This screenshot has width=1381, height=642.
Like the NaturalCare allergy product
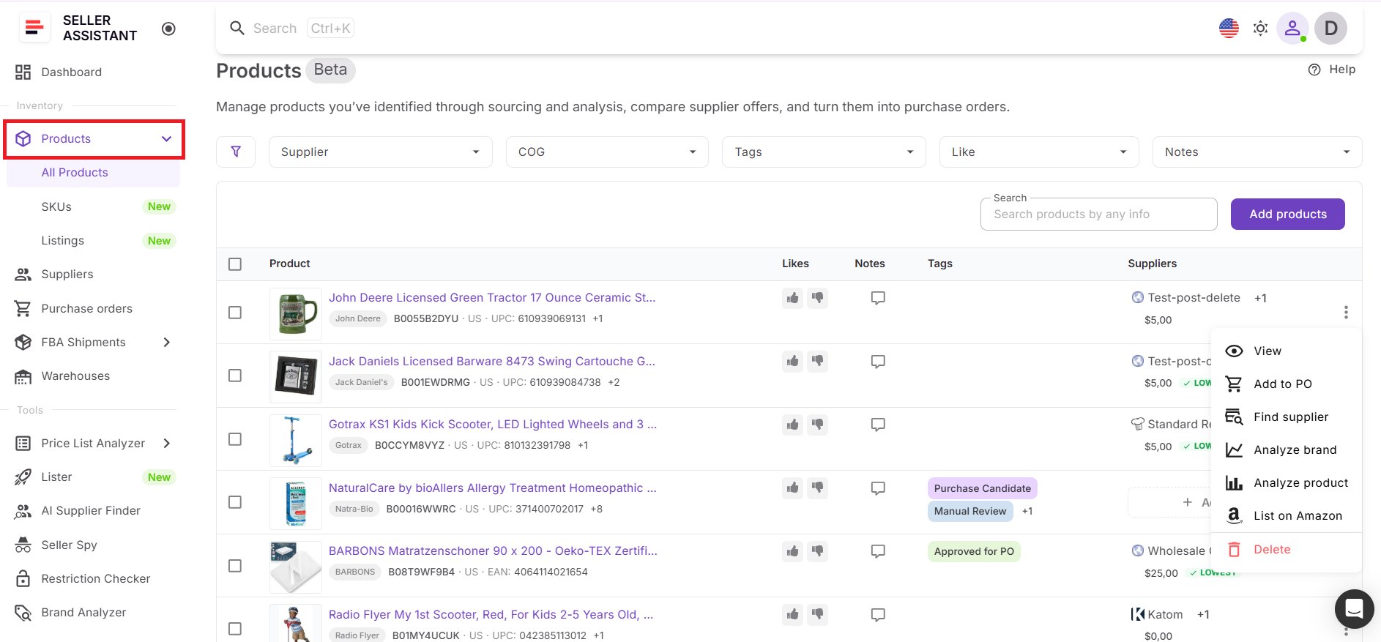(x=792, y=488)
